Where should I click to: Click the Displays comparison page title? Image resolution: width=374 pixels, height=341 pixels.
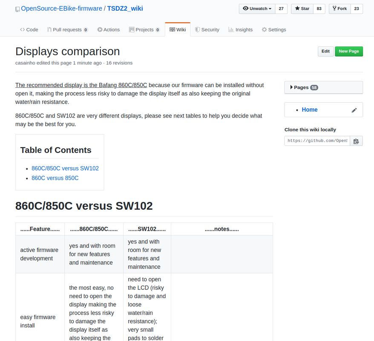67,52
